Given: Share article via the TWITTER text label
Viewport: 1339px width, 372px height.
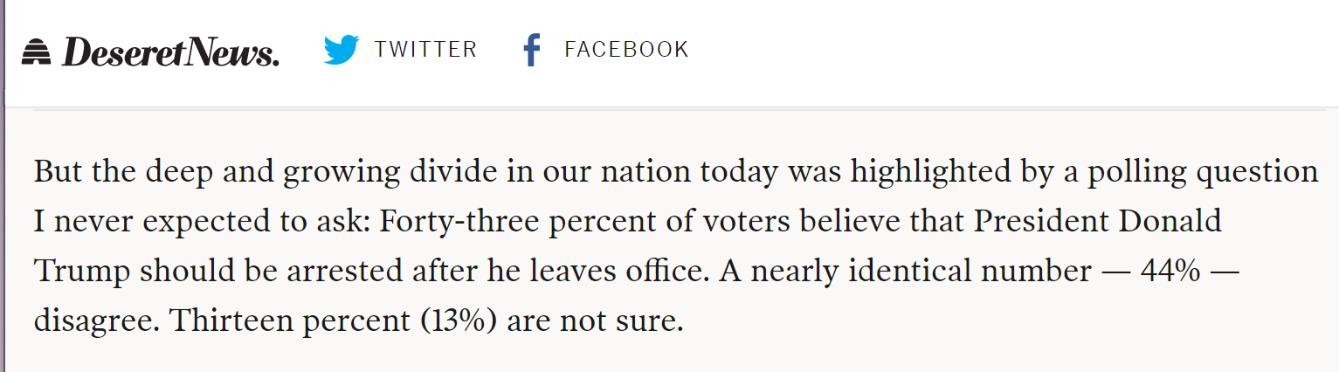Looking at the screenshot, I should (425, 50).
